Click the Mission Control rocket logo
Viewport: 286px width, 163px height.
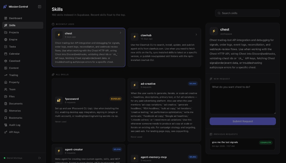click(5, 6)
